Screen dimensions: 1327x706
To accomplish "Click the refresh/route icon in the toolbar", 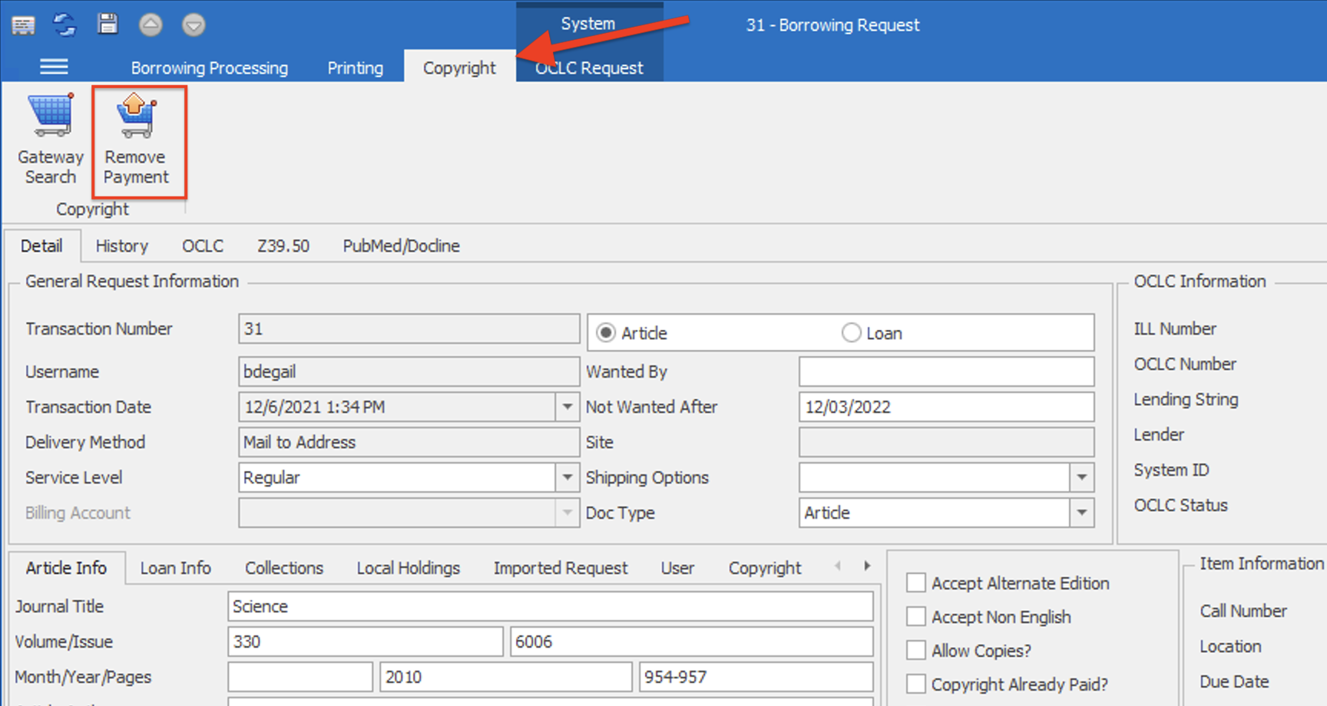I will click(x=65, y=24).
